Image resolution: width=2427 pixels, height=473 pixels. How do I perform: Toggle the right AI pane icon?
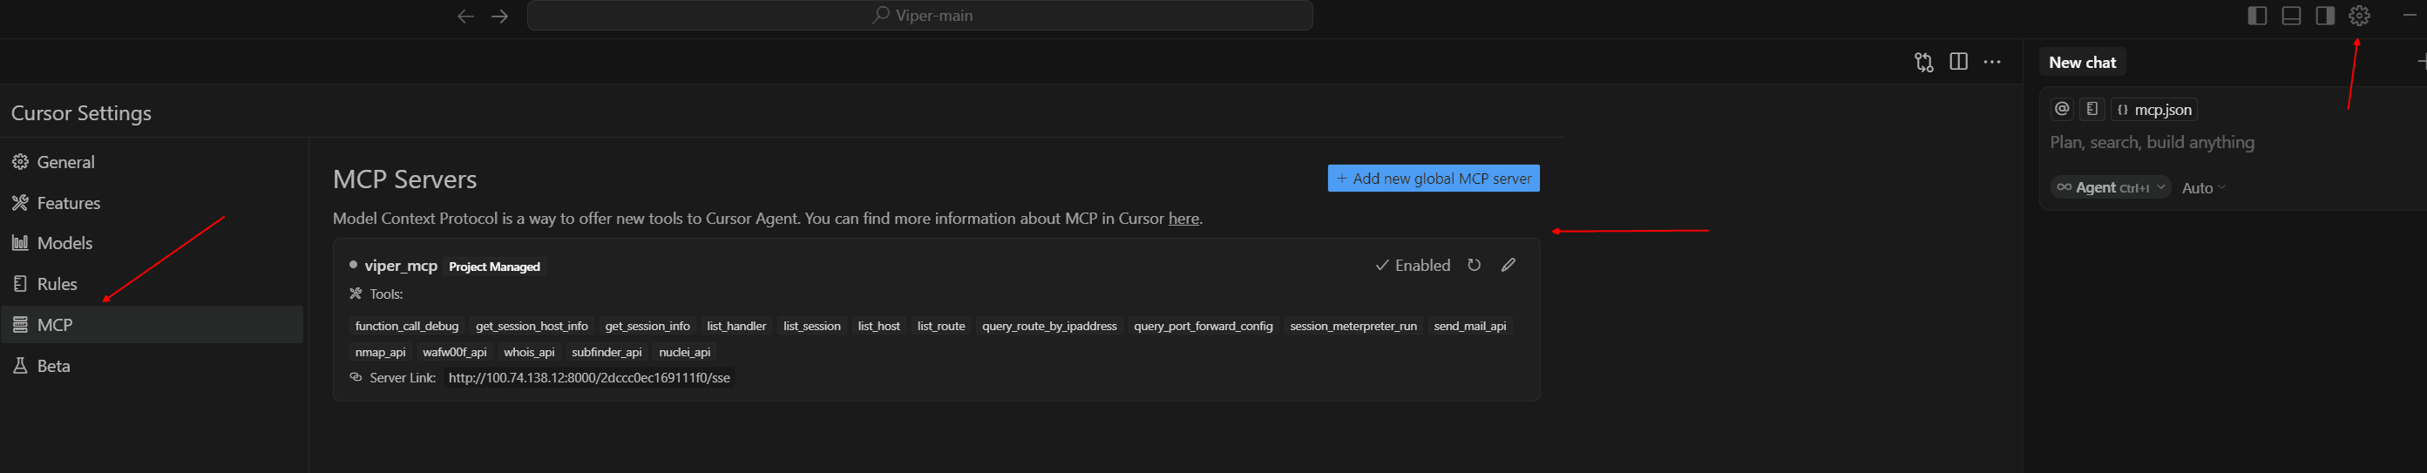[x=2325, y=16]
